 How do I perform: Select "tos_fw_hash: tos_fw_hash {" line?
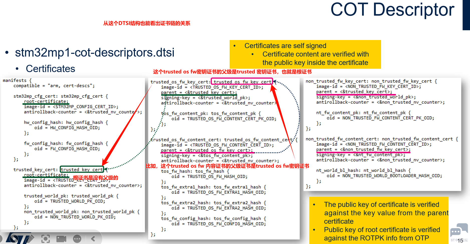tap(195, 171)
